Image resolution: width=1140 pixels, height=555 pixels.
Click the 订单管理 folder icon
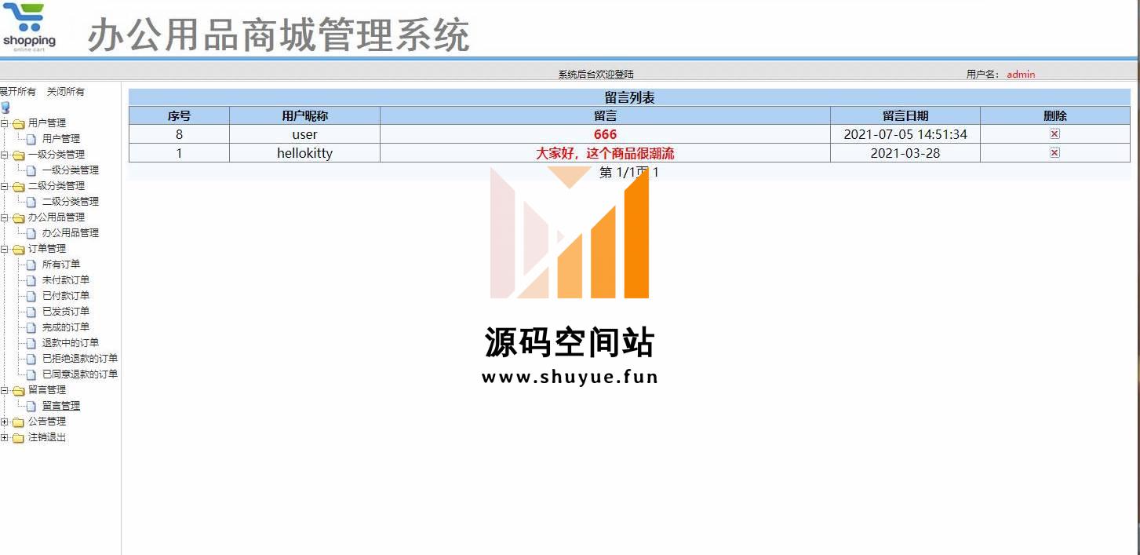pyautogui.click(x=18, y=249)
